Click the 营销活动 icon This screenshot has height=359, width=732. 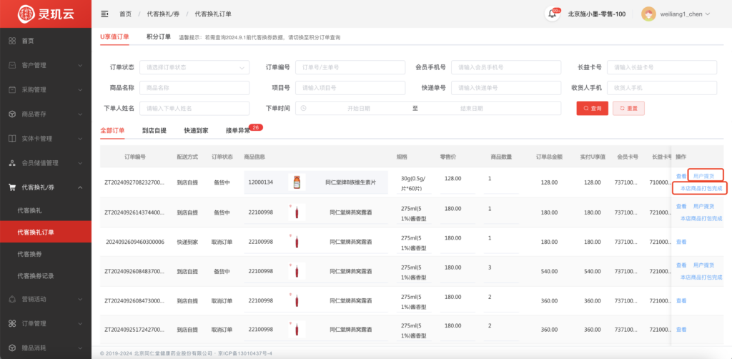pos(13,299)
